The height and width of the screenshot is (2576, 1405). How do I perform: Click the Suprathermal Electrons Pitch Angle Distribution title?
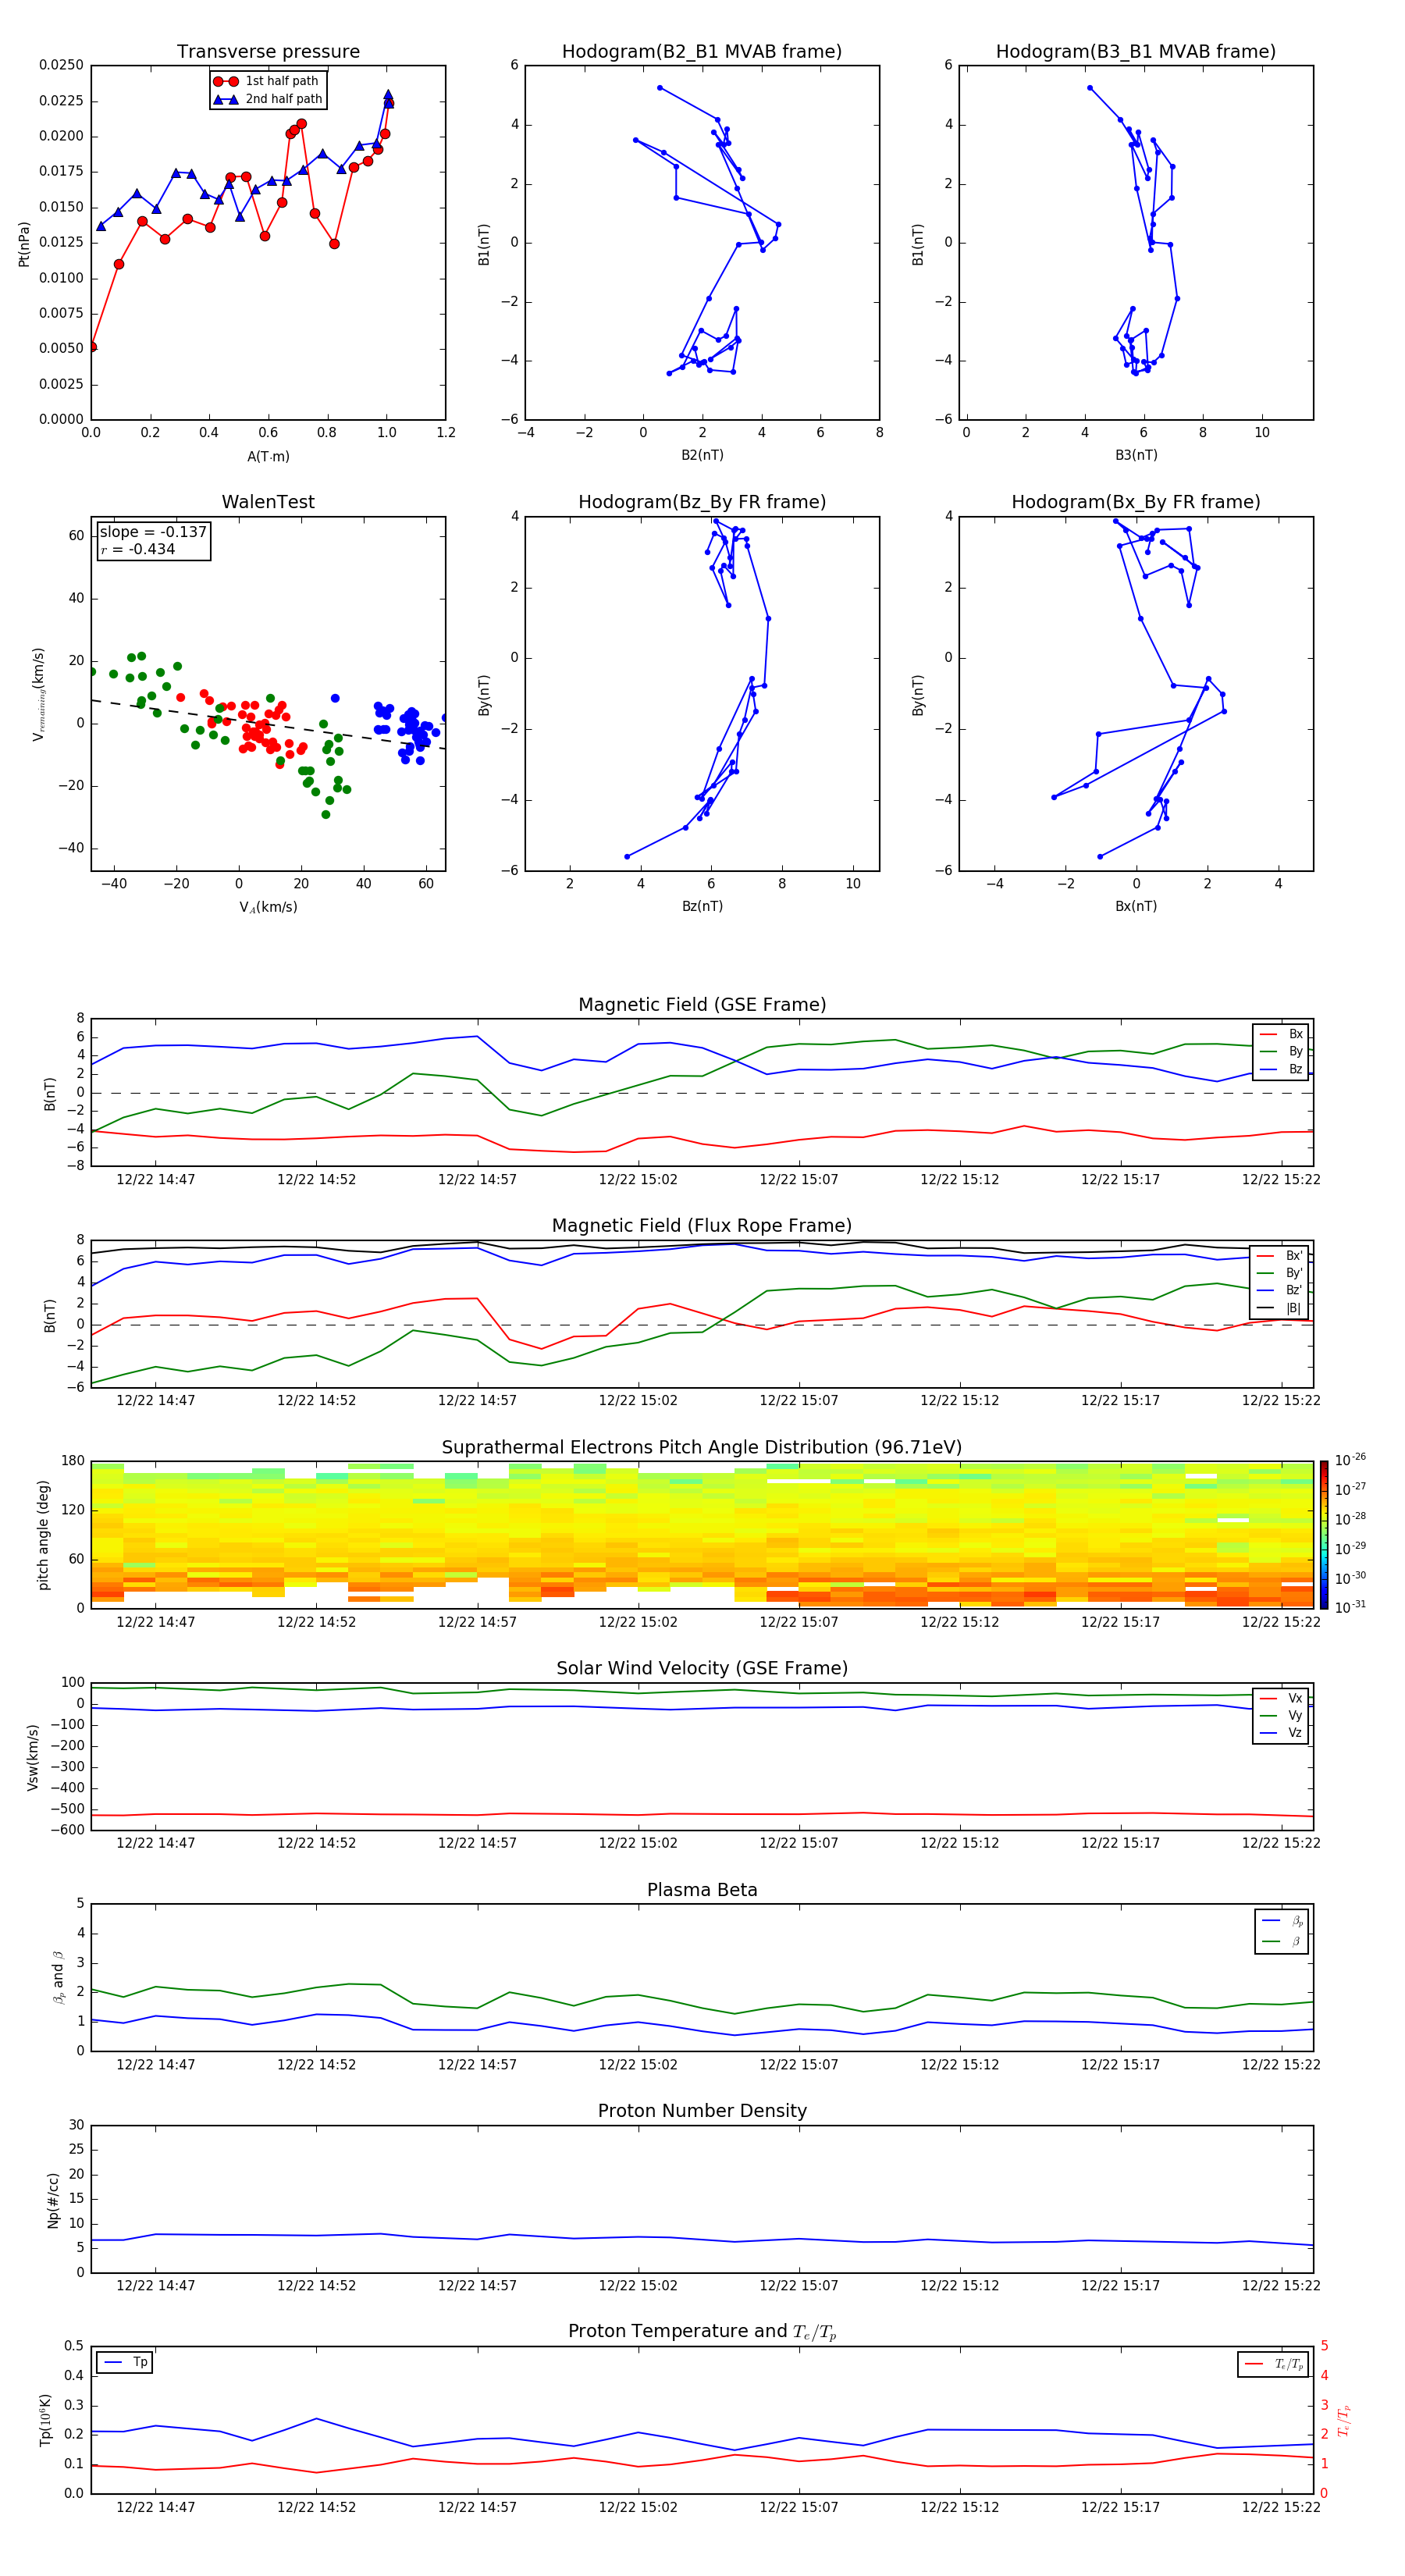pyautogui.click(x=702, y=1448)
